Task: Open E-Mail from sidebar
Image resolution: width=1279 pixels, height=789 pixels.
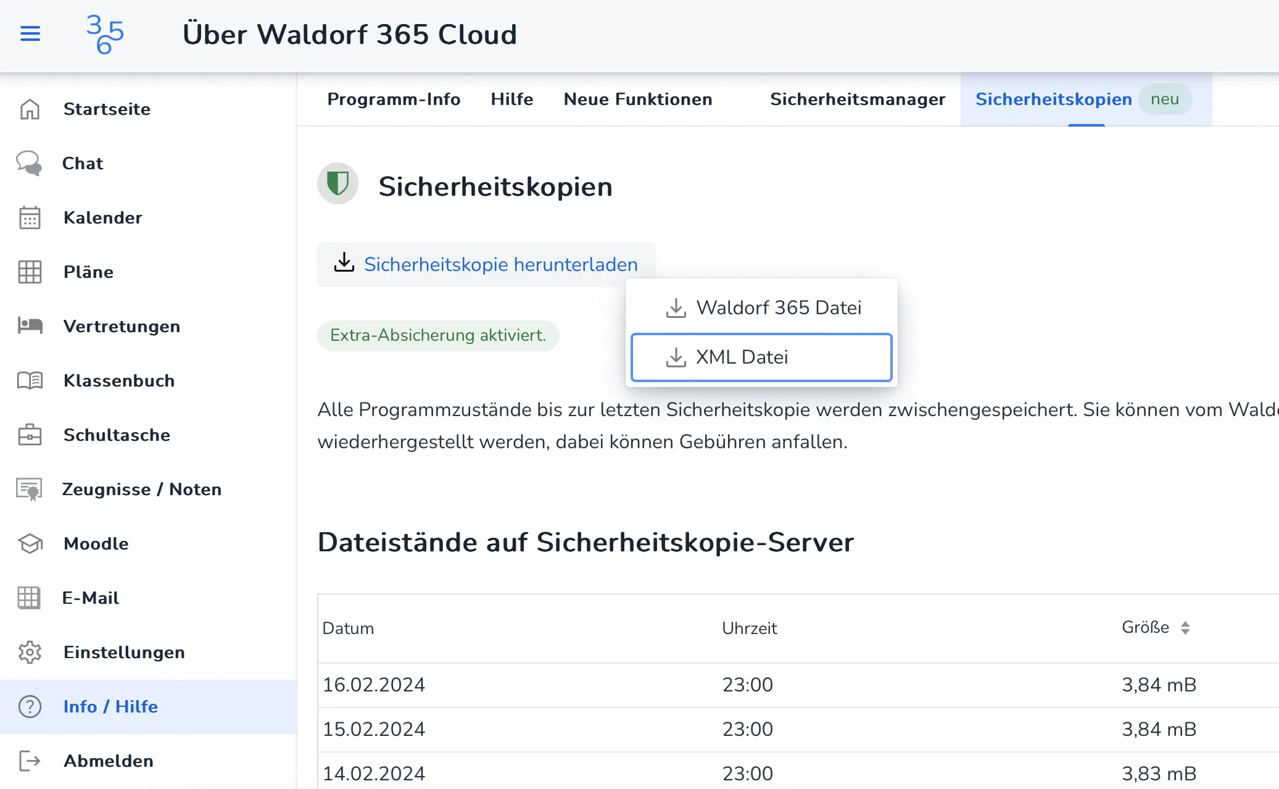Action: click(x=148, y=598)
